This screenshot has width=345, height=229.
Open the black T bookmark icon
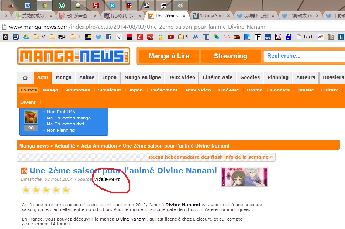coord(258,37)
